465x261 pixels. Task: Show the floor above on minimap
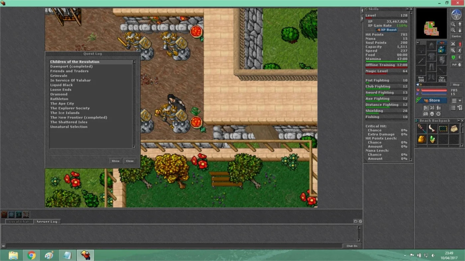coord(460,24)
